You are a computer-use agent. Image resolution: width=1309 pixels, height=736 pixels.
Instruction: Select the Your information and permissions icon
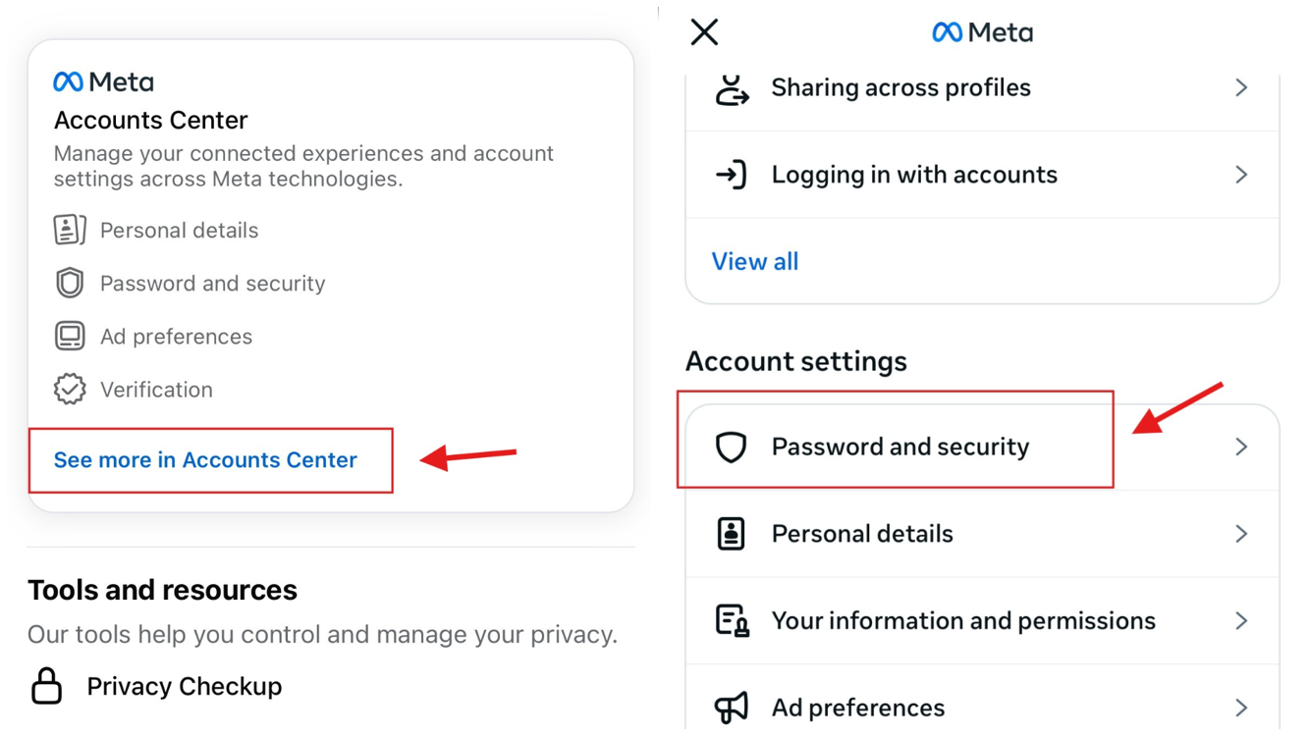[733, 620]
